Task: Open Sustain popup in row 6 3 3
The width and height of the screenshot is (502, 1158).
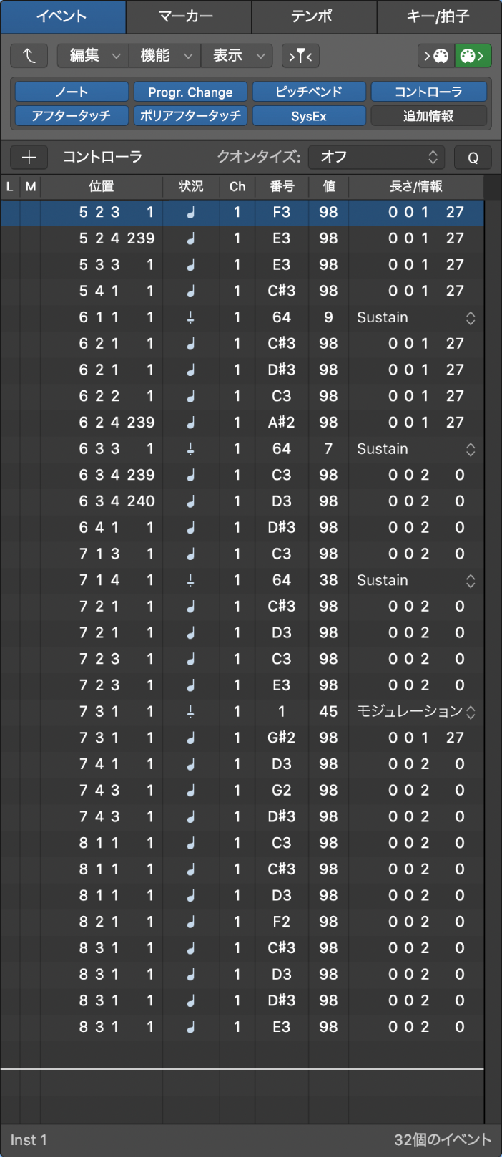Action: 415,450
